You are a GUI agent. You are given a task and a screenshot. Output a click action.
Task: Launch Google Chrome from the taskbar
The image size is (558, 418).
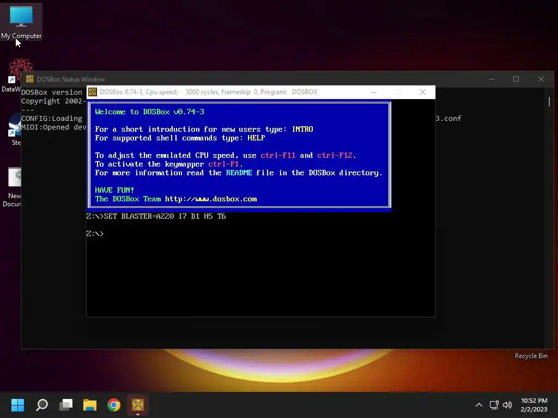114,405
